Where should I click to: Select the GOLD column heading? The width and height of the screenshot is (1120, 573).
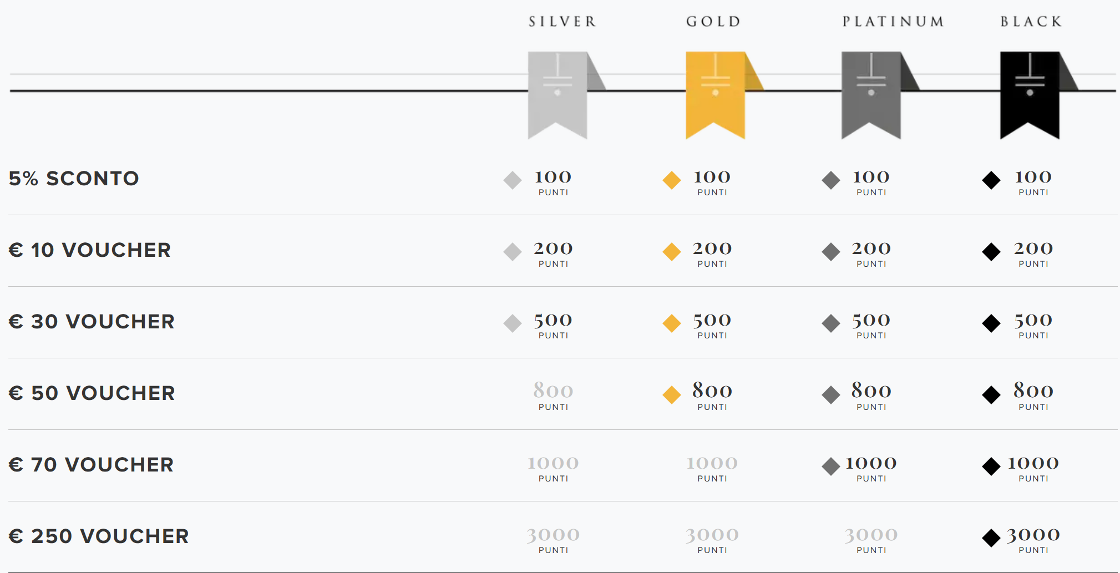click(714, 22)
